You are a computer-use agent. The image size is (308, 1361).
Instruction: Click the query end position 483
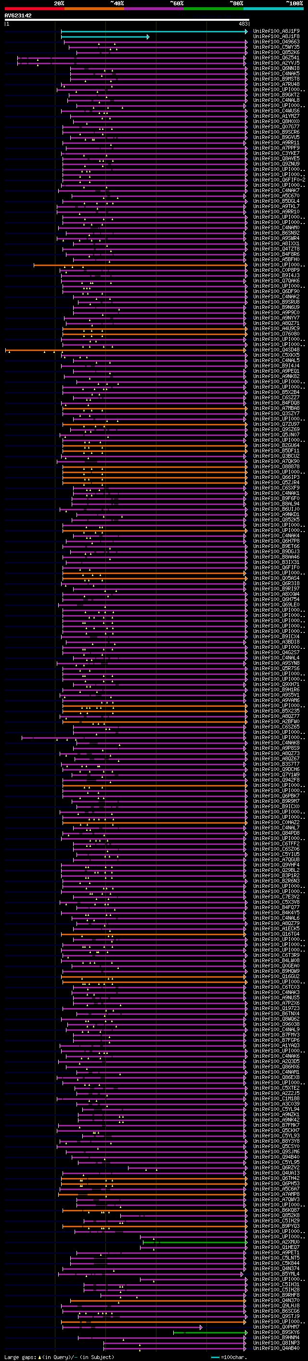[243, 24]
